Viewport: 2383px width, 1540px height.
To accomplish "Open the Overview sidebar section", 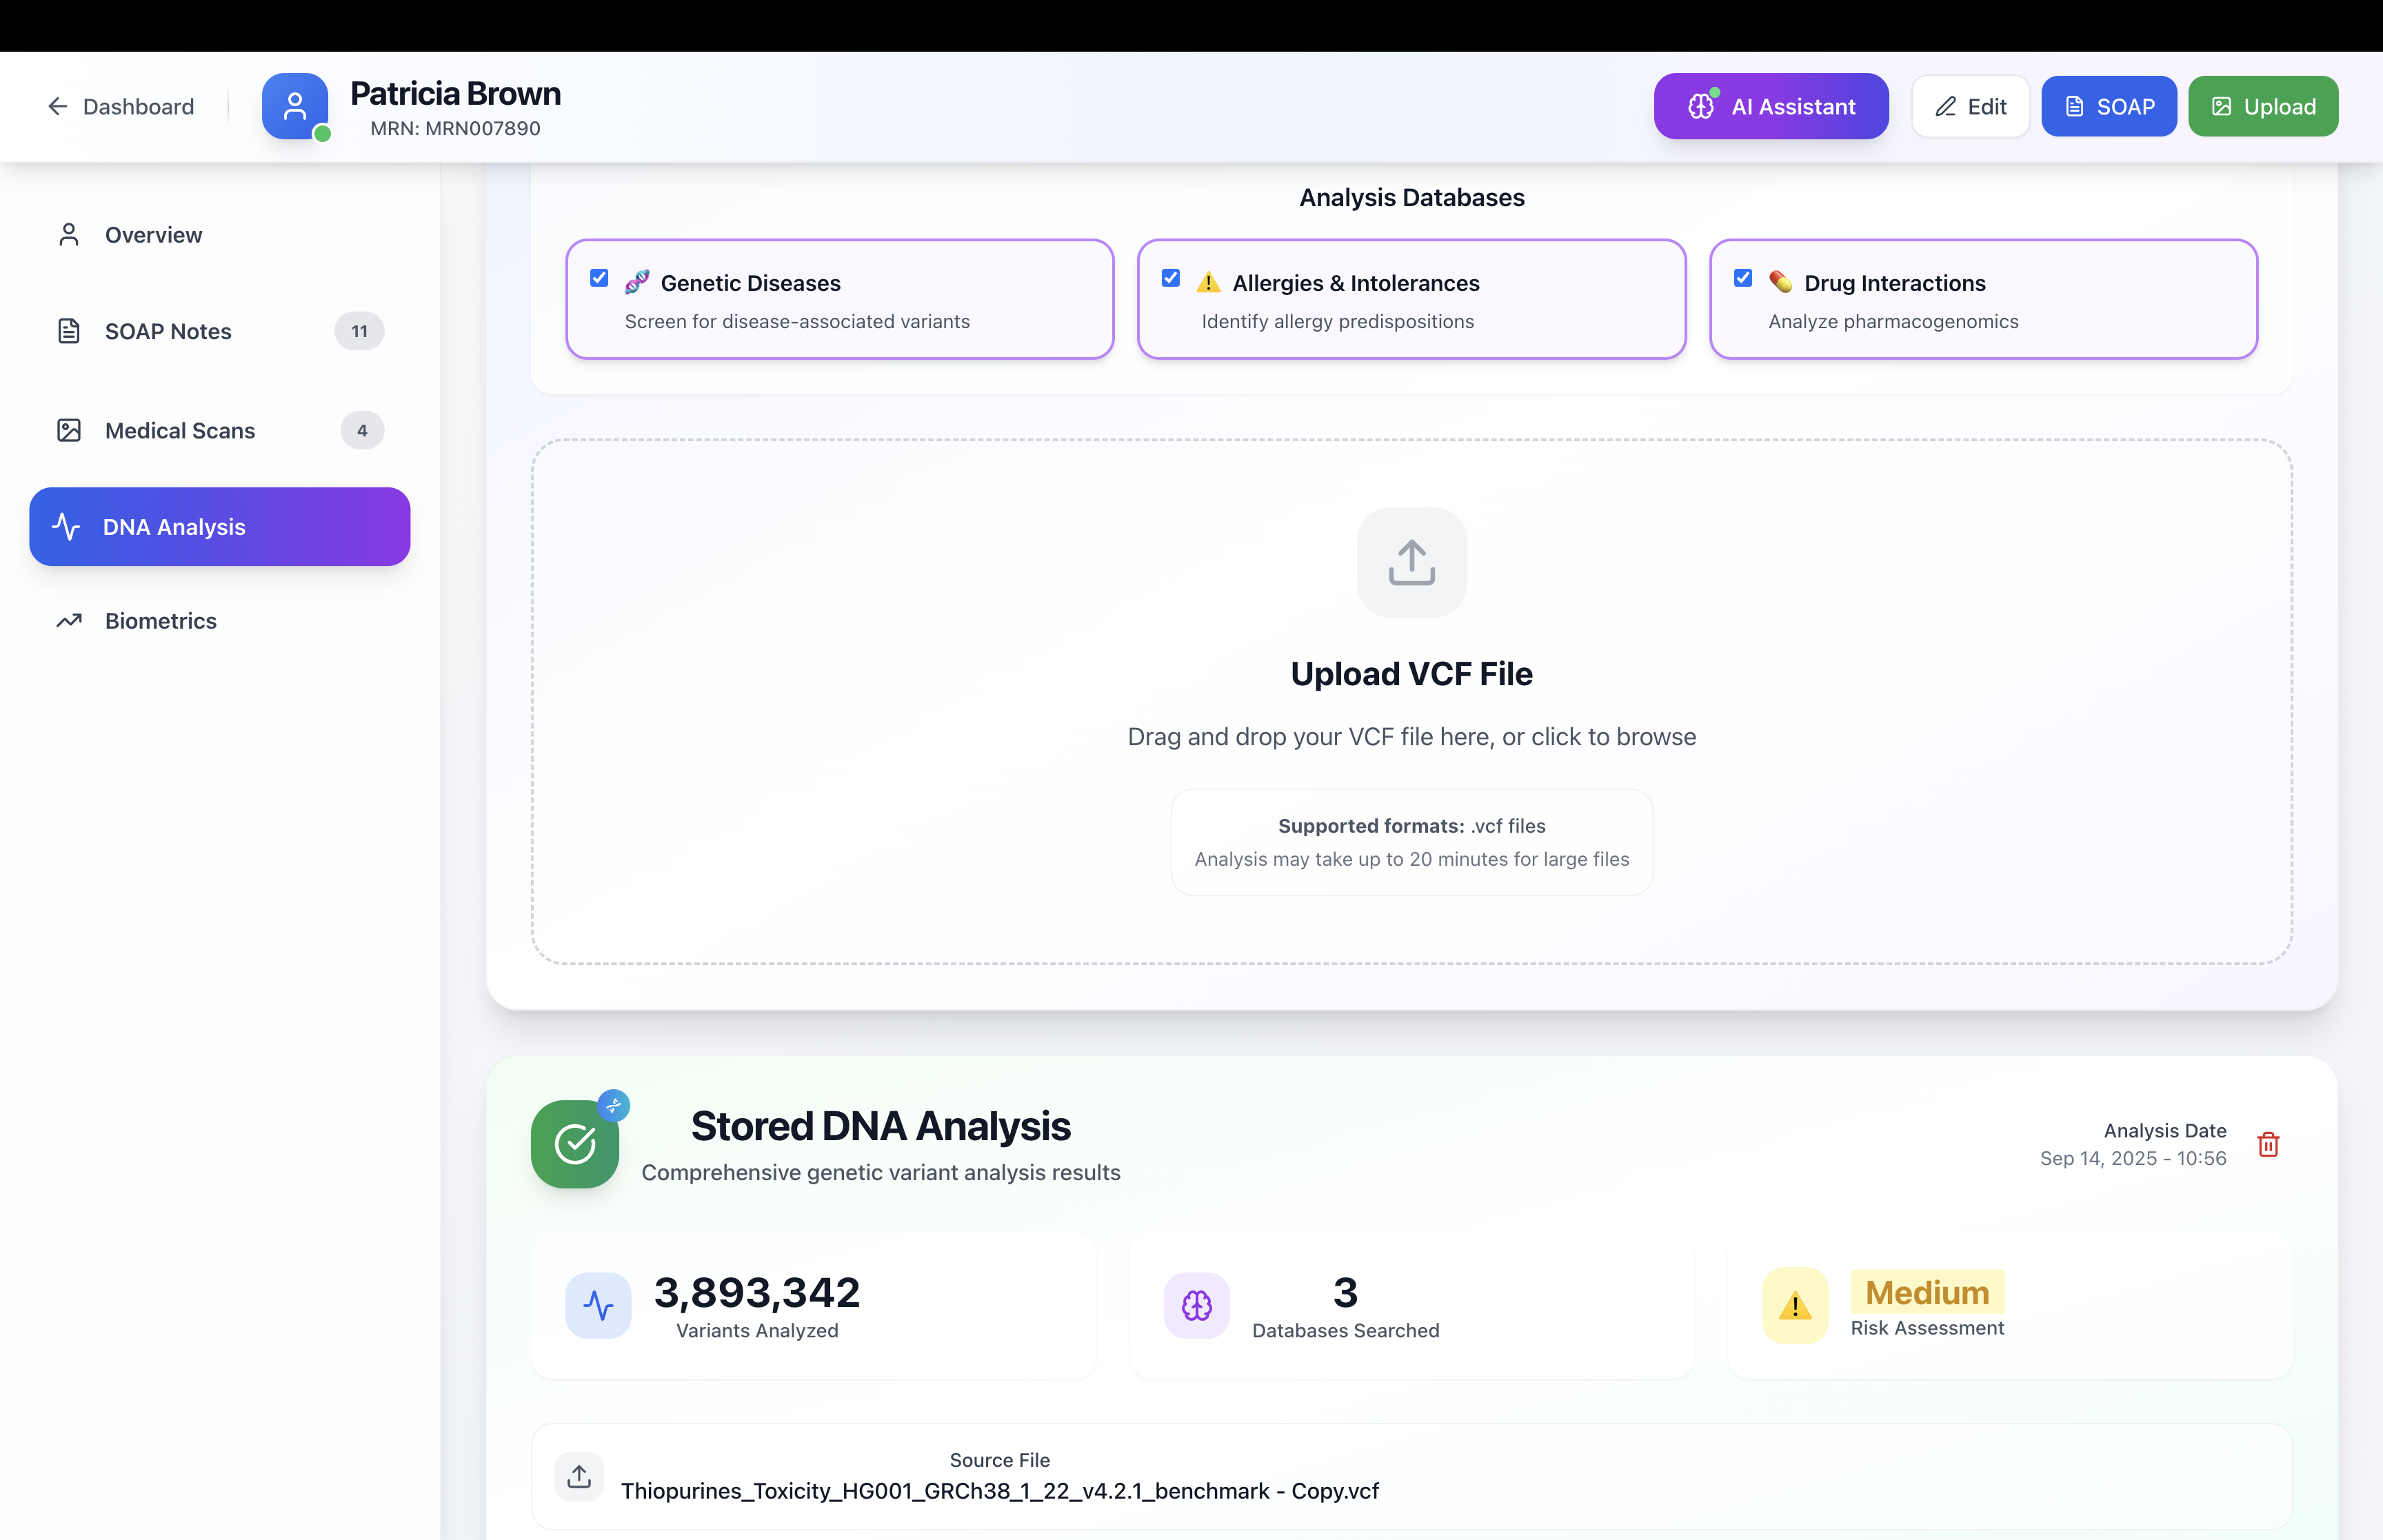I will click(153, 235).
